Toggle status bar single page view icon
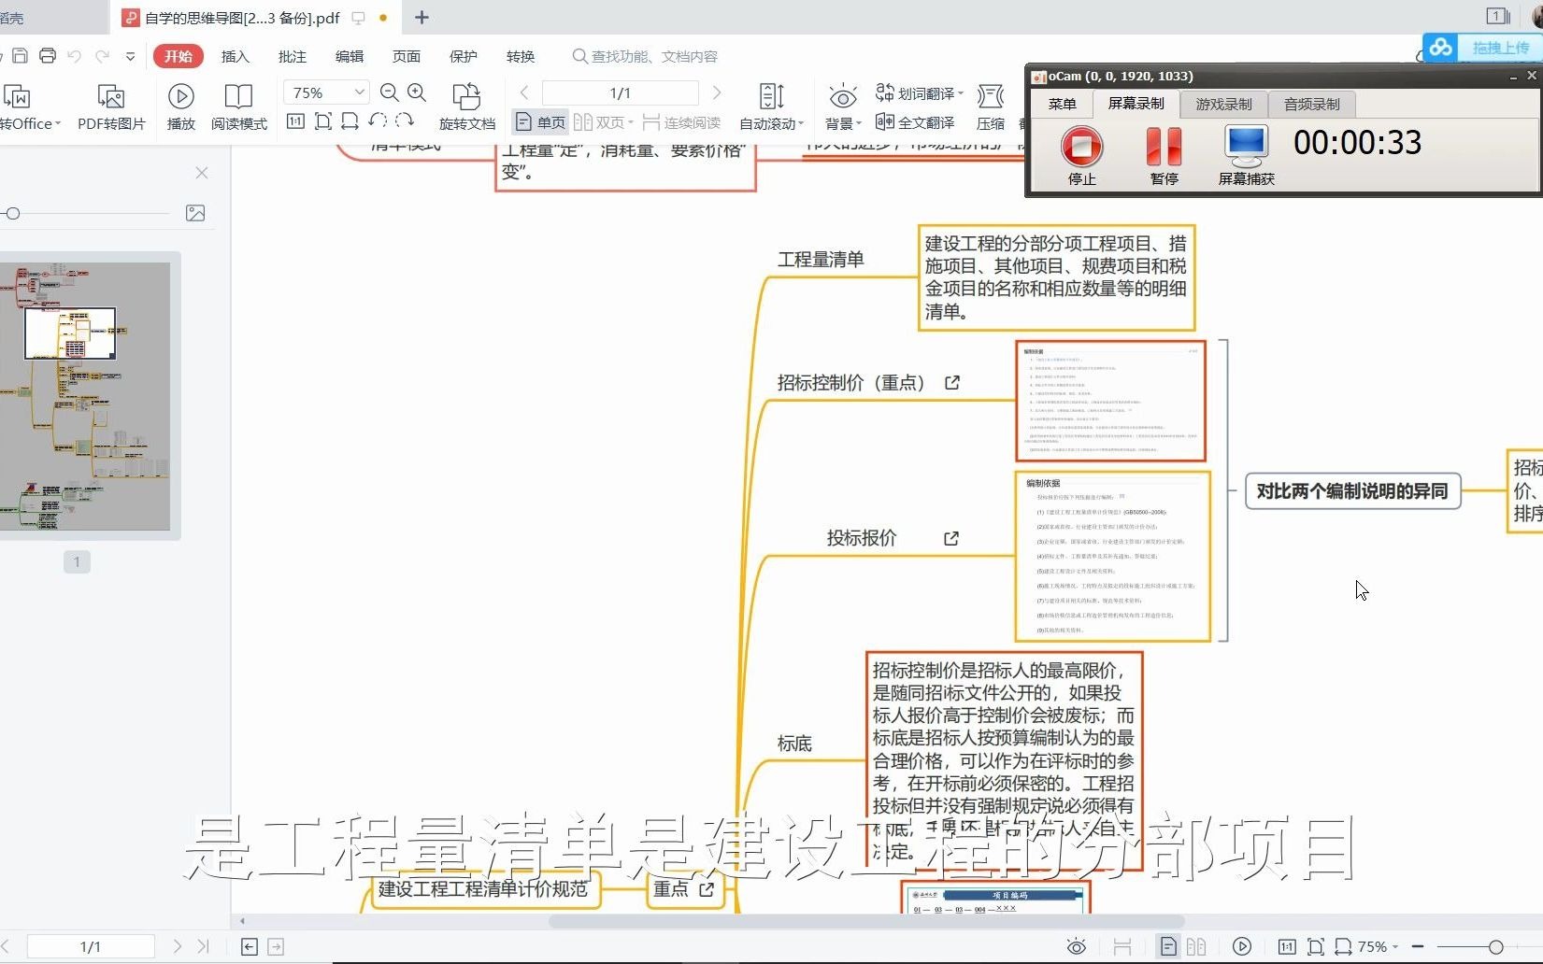Image resolution: width=1543 pixels, height=964 pixels. (1168, 947)
